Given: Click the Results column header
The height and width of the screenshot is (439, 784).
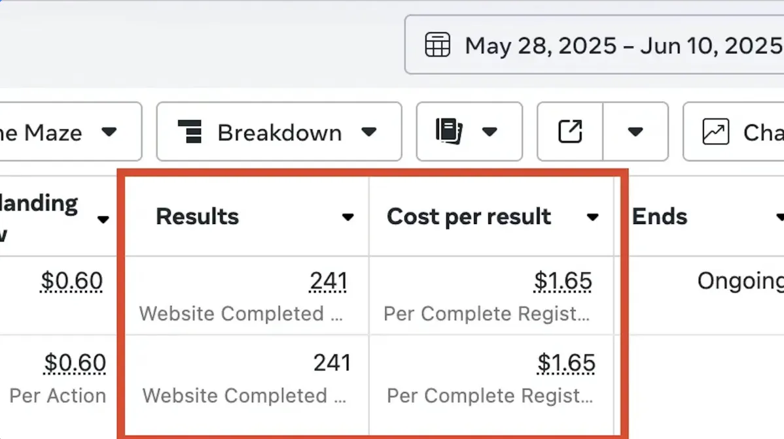Looking at the screenshot, I should tap(198, 217).
